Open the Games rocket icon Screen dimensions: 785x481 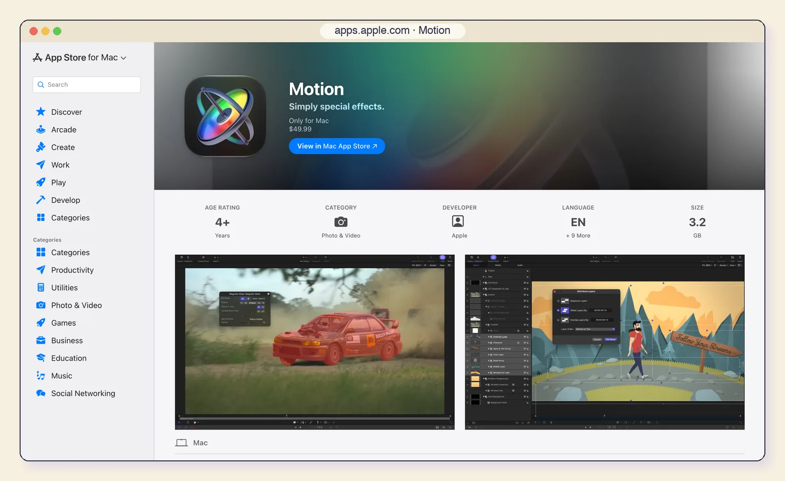[41, 323]
